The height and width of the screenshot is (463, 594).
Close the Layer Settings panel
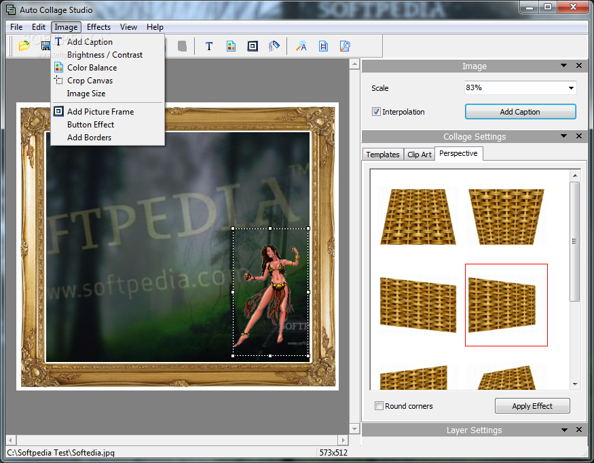[579, 429]
